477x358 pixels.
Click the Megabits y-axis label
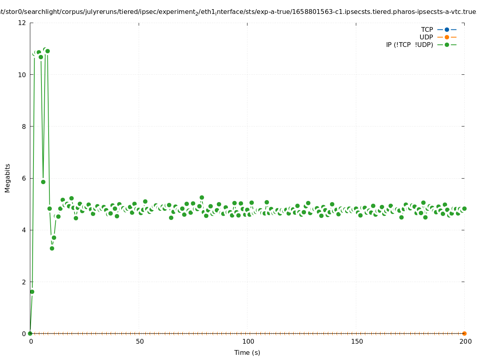pos(8,178)
